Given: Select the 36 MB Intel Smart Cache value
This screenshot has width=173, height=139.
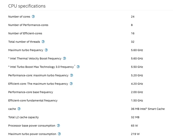Looking at the screenshot, I should (x=148, y=109).
